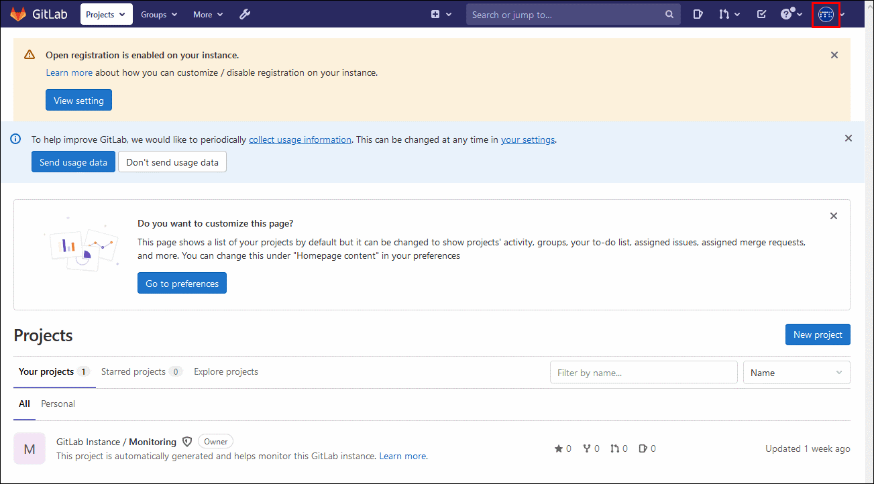Click the customize page chart illustration
The width and height of the screenshot is (874, 484).
[81, 244]
